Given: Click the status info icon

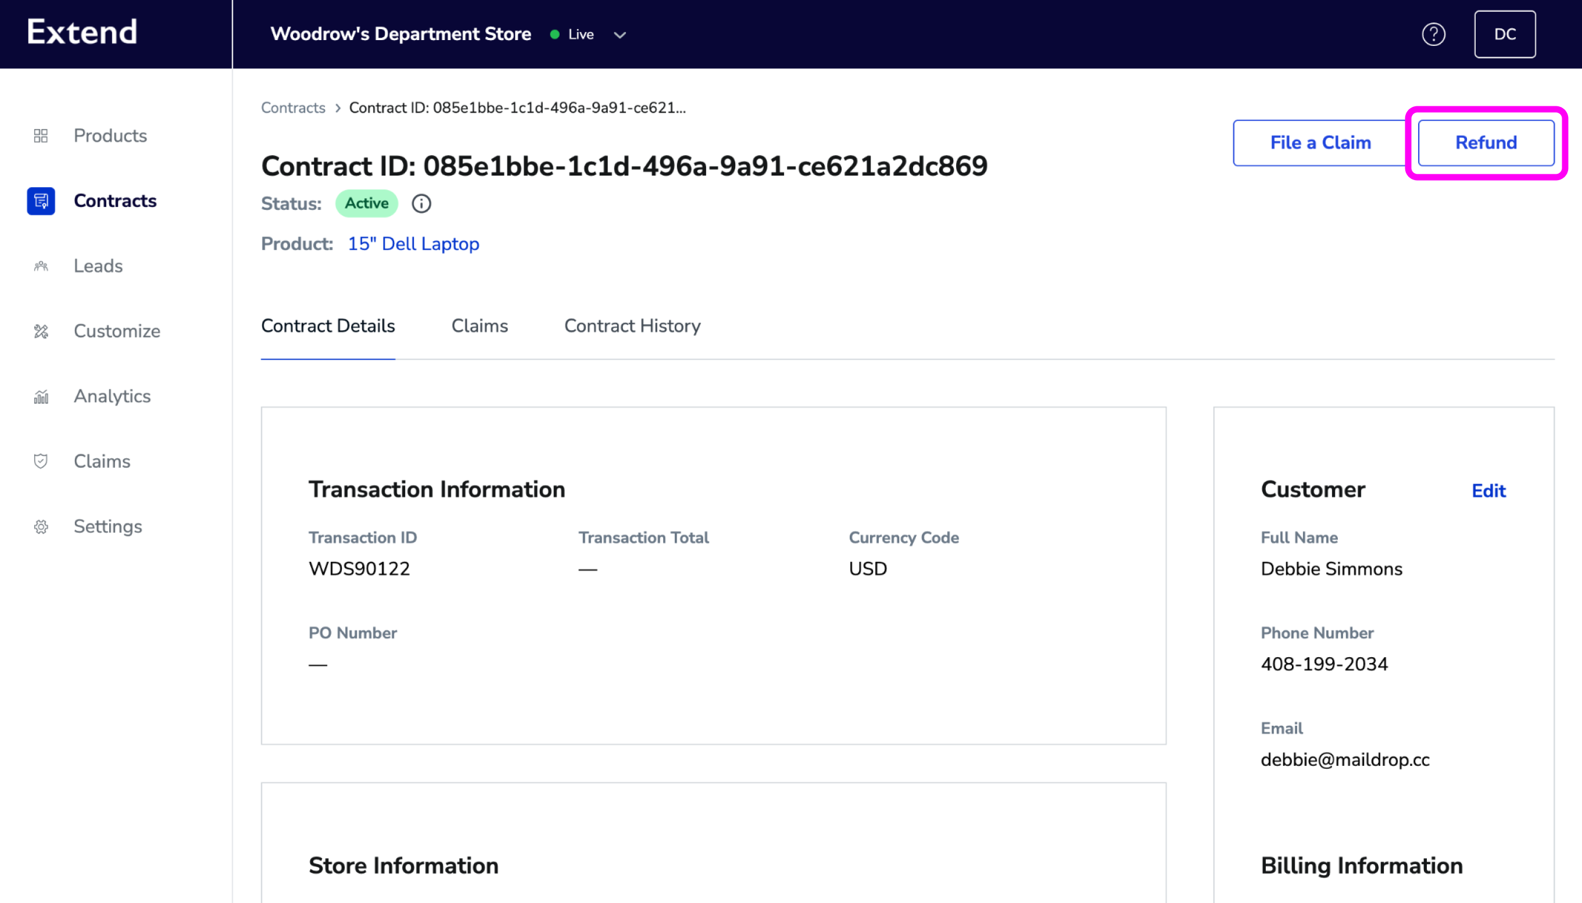Looking at the screenshot, I should coord(421,203).
